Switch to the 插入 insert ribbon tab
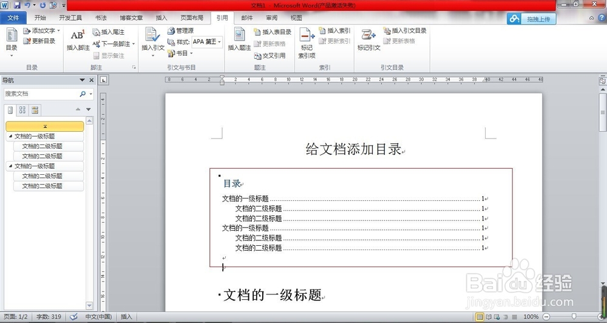Image resolution: width=607 pixels, height=323 pixels. point(161,18)
